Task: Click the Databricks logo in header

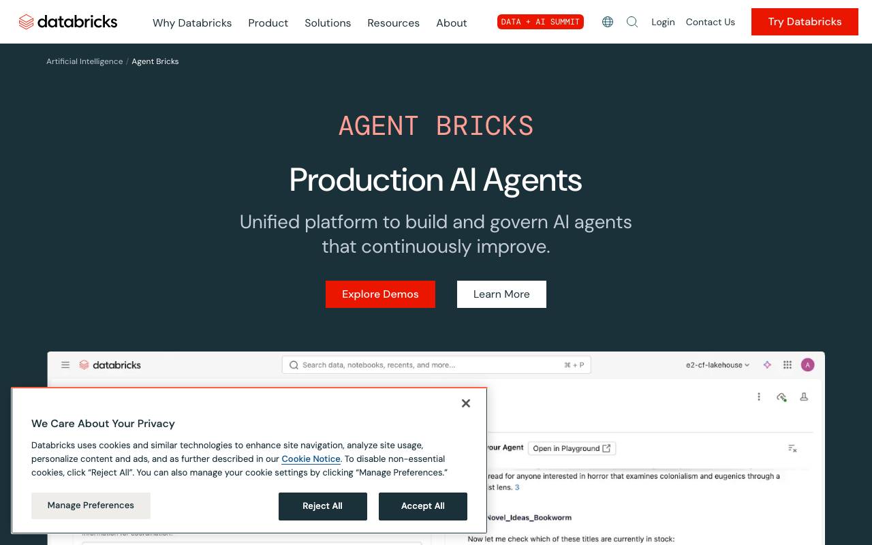Action: 68,22
